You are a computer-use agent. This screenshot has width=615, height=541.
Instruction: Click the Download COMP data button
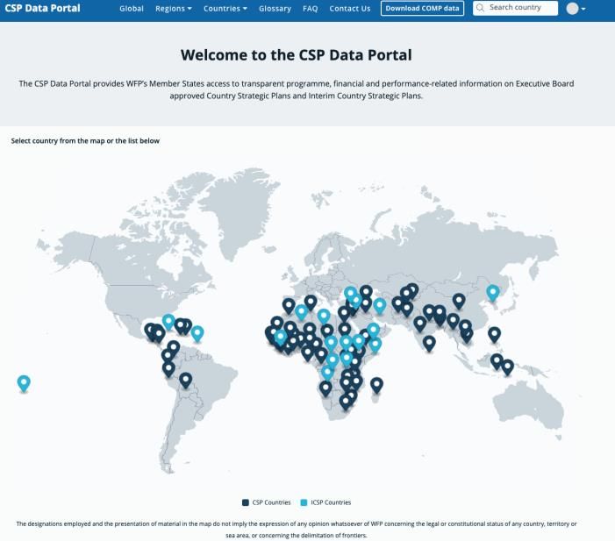[x=422, y=8]
